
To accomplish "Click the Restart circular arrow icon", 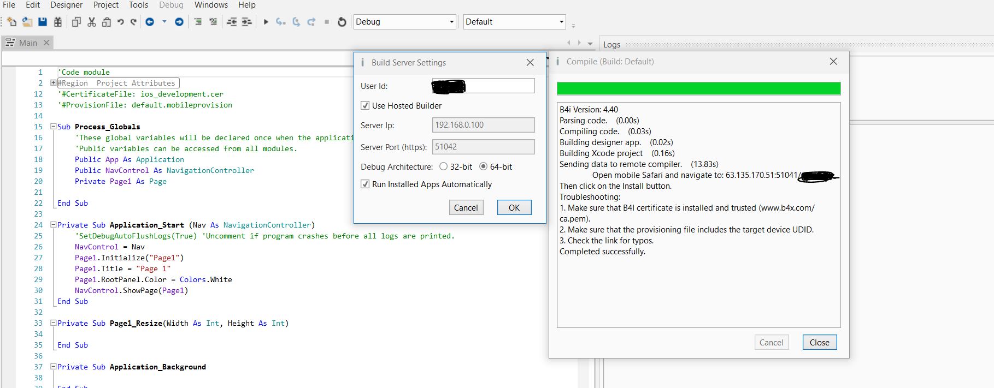I will pyautogui.click(x=342, y=22).
